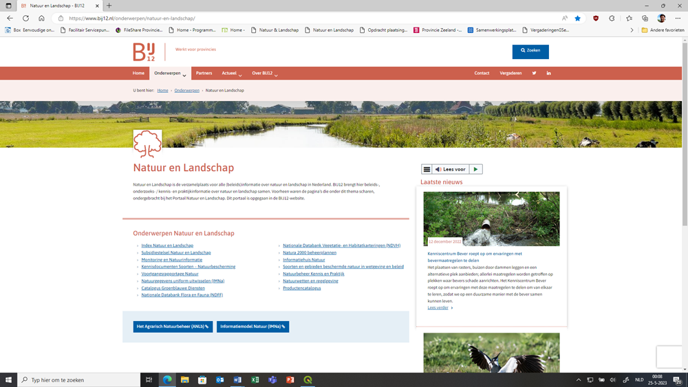
Task: Click the beaver dam news thumbnail
Action: [x=491, y=219]
